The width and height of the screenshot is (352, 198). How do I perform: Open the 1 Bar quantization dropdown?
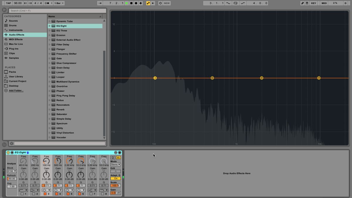59,3
